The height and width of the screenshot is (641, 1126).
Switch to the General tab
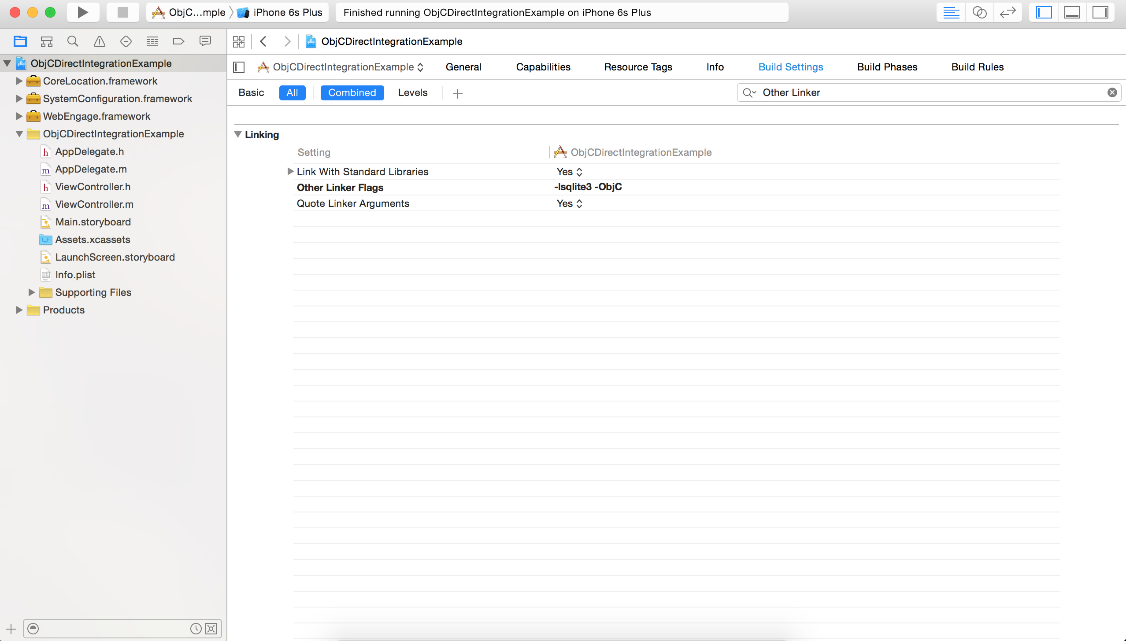click(463, 67)
